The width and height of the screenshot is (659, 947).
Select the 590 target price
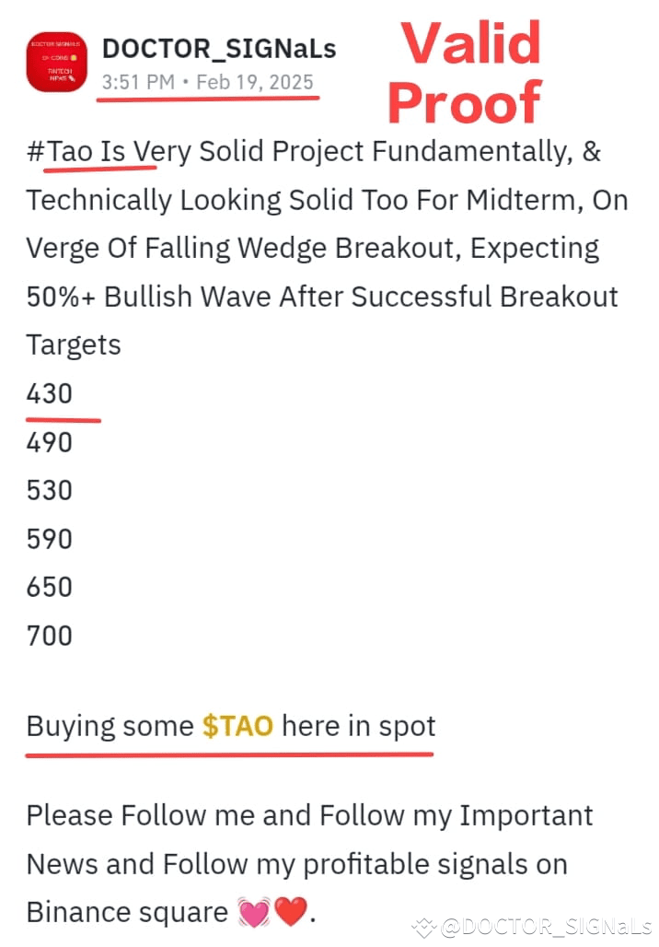(x=50, y=539)
